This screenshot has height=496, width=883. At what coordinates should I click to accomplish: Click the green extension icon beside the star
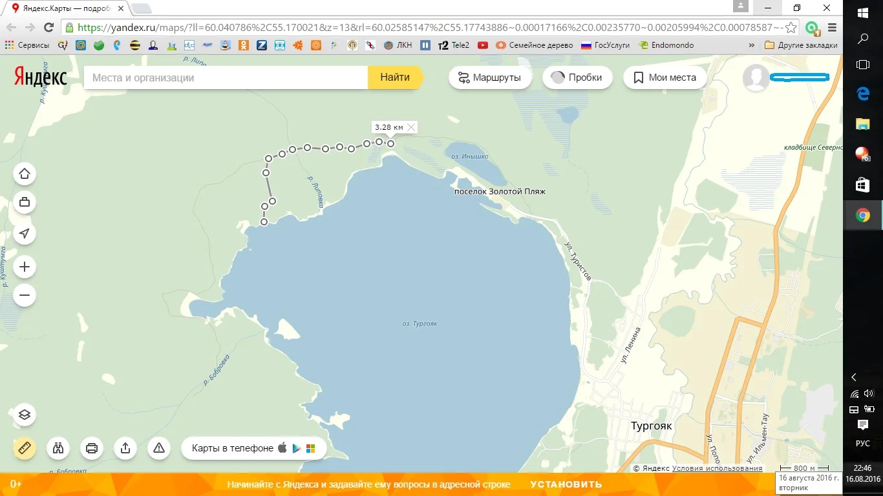[811, 28]
